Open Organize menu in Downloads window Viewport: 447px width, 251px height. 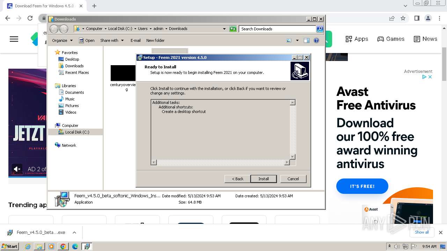62,40
